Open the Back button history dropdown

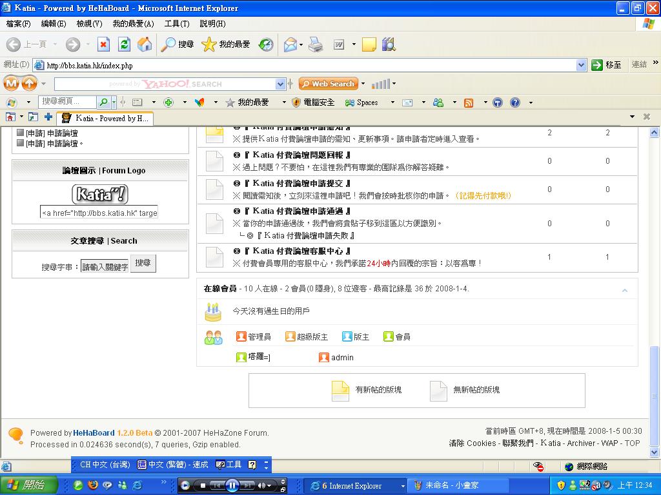pos(55,44)
